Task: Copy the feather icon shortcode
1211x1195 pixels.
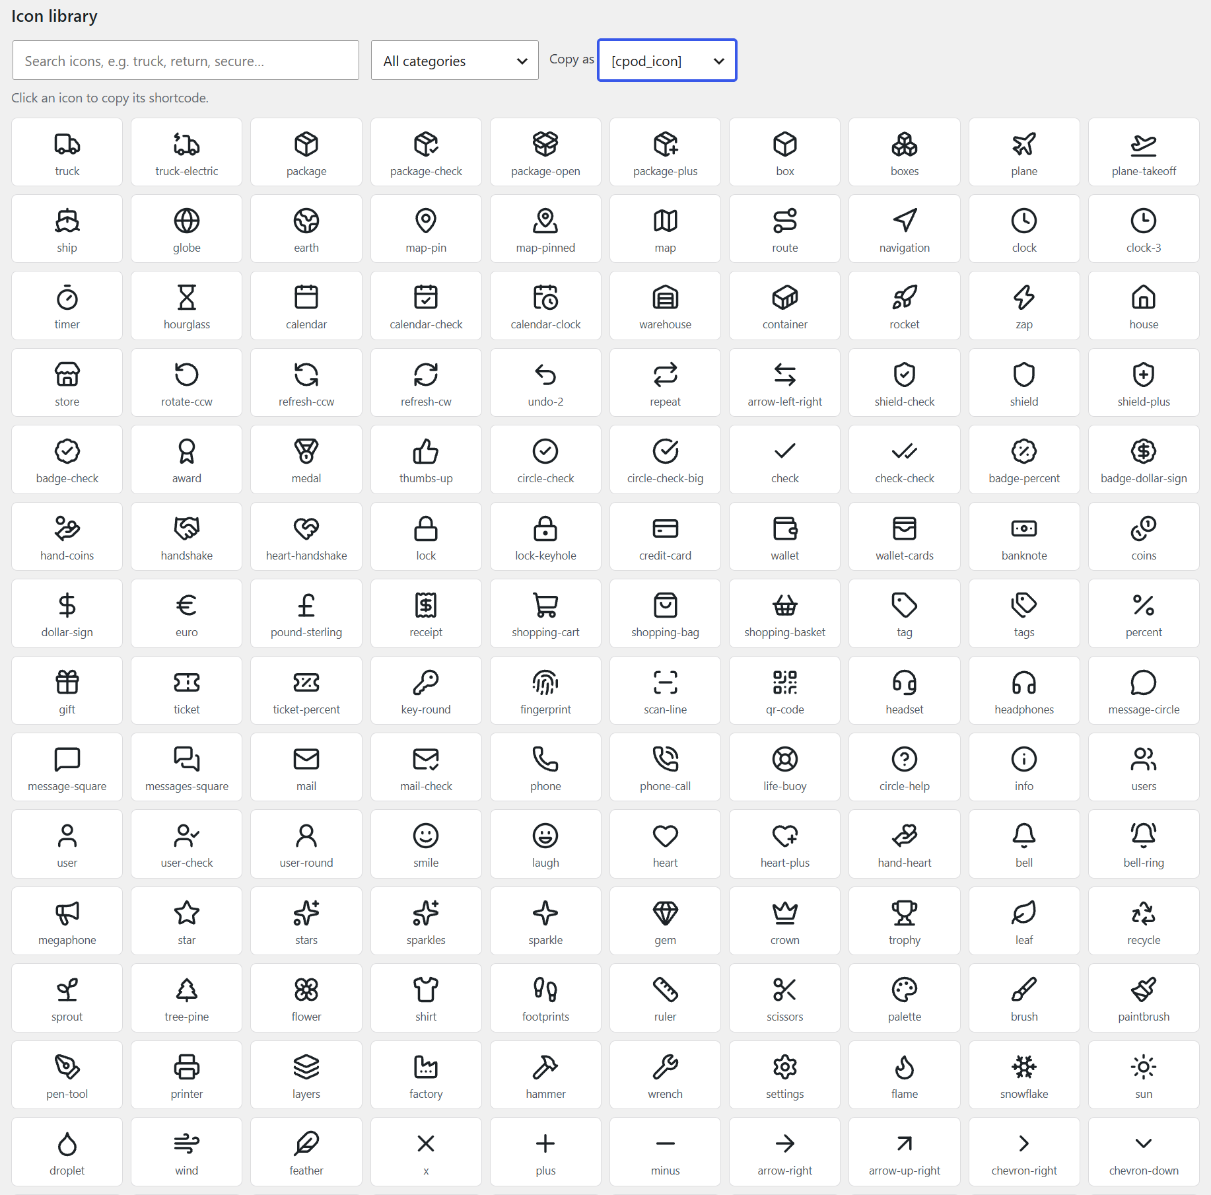Action: (306, 1152)
